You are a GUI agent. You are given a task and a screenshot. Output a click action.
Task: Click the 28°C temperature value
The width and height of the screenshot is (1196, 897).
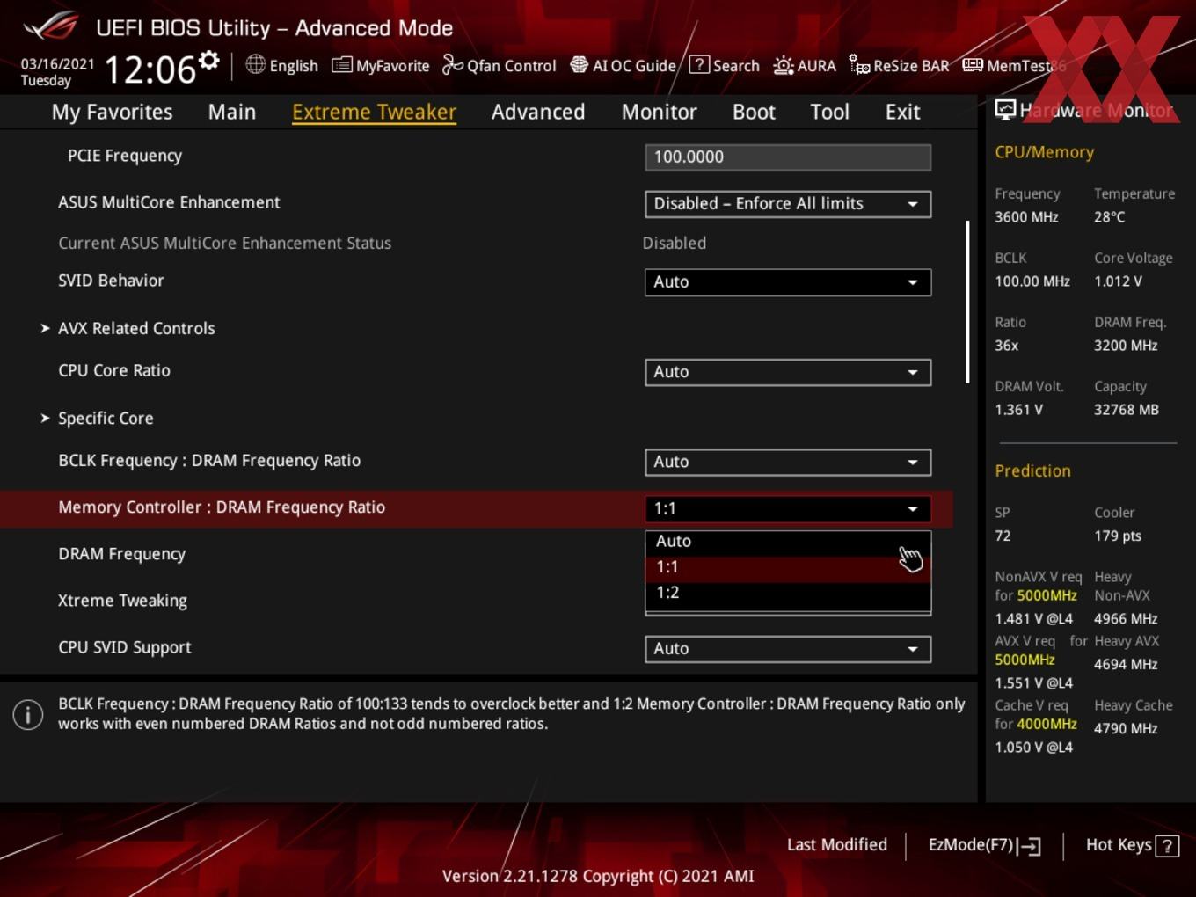coord(1110,216)
